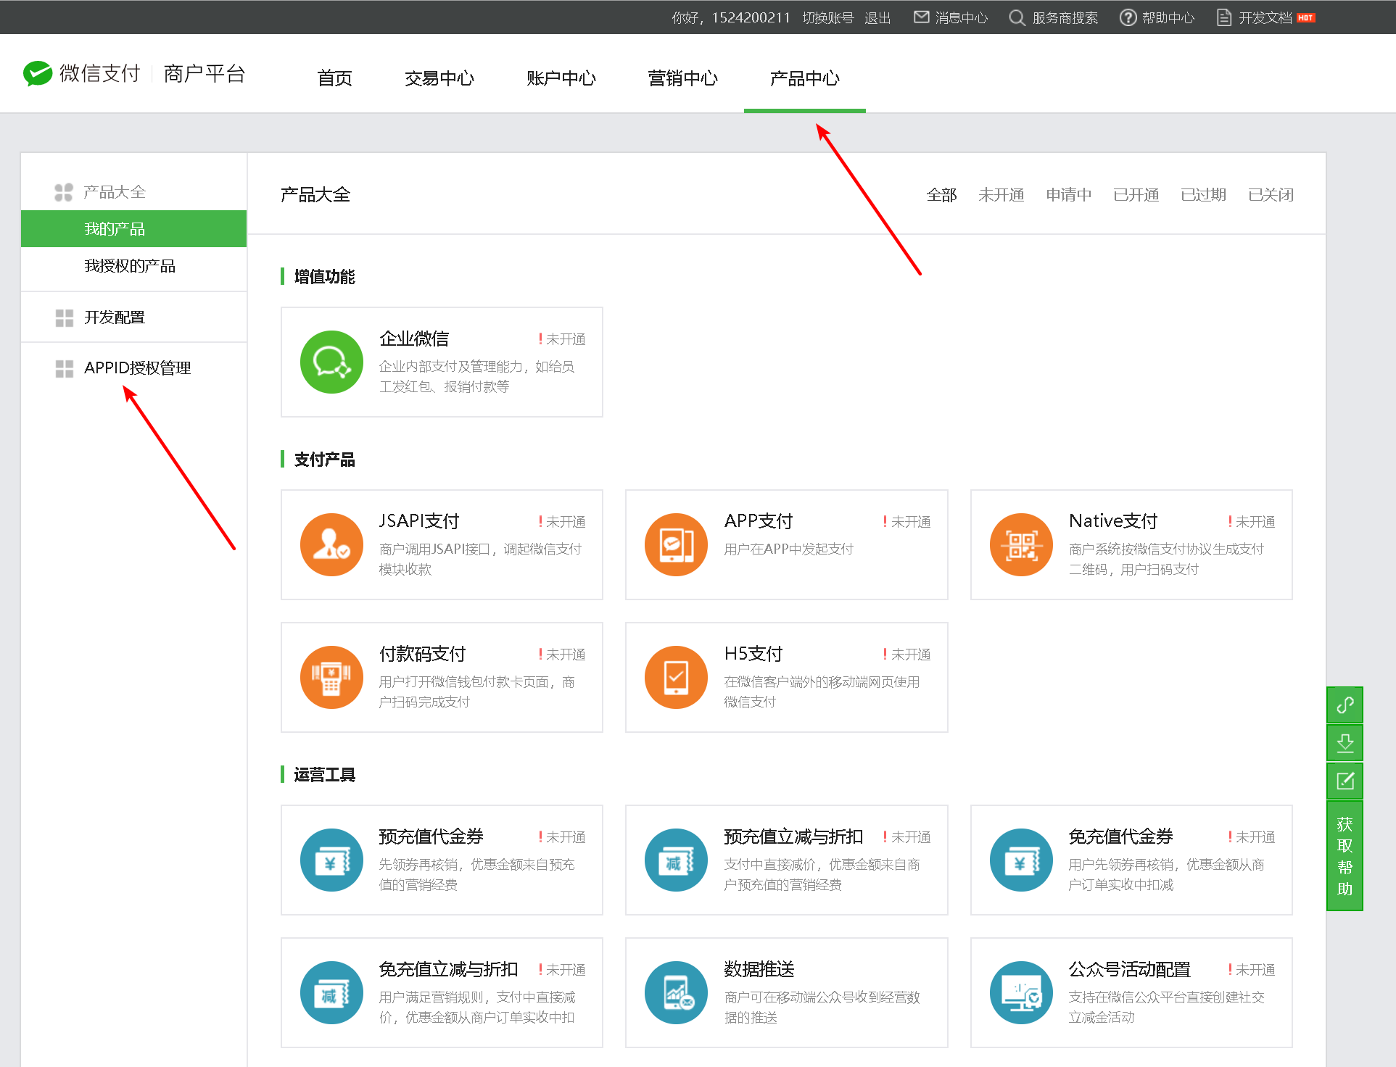Click the 企业微信 green chat icon

(x=331, y=362)
